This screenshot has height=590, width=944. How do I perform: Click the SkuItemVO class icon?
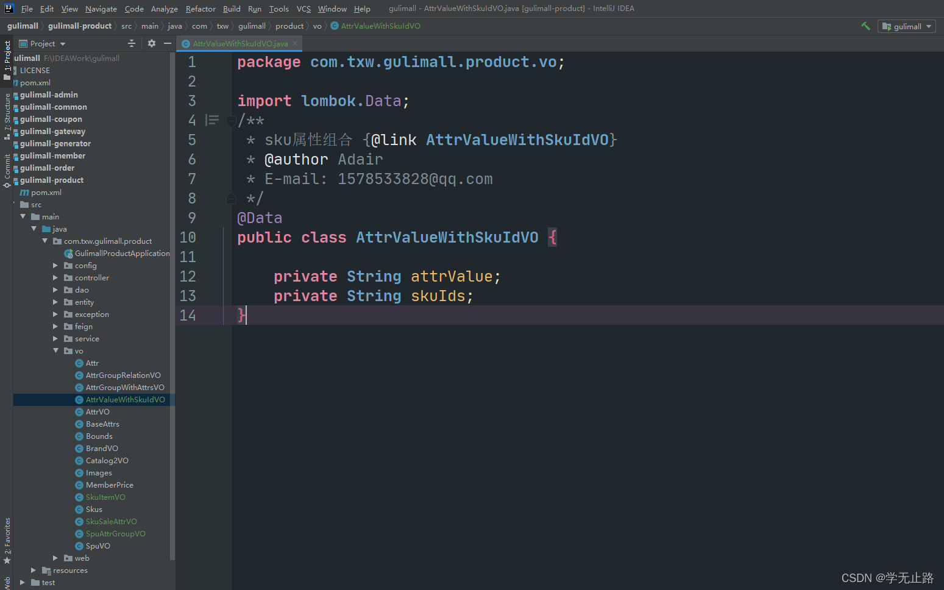[79, 497]
